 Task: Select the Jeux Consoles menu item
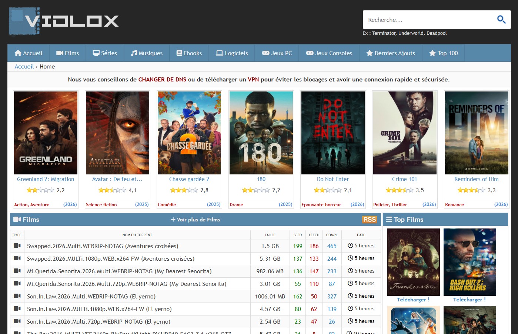click(x=329, y=53)
